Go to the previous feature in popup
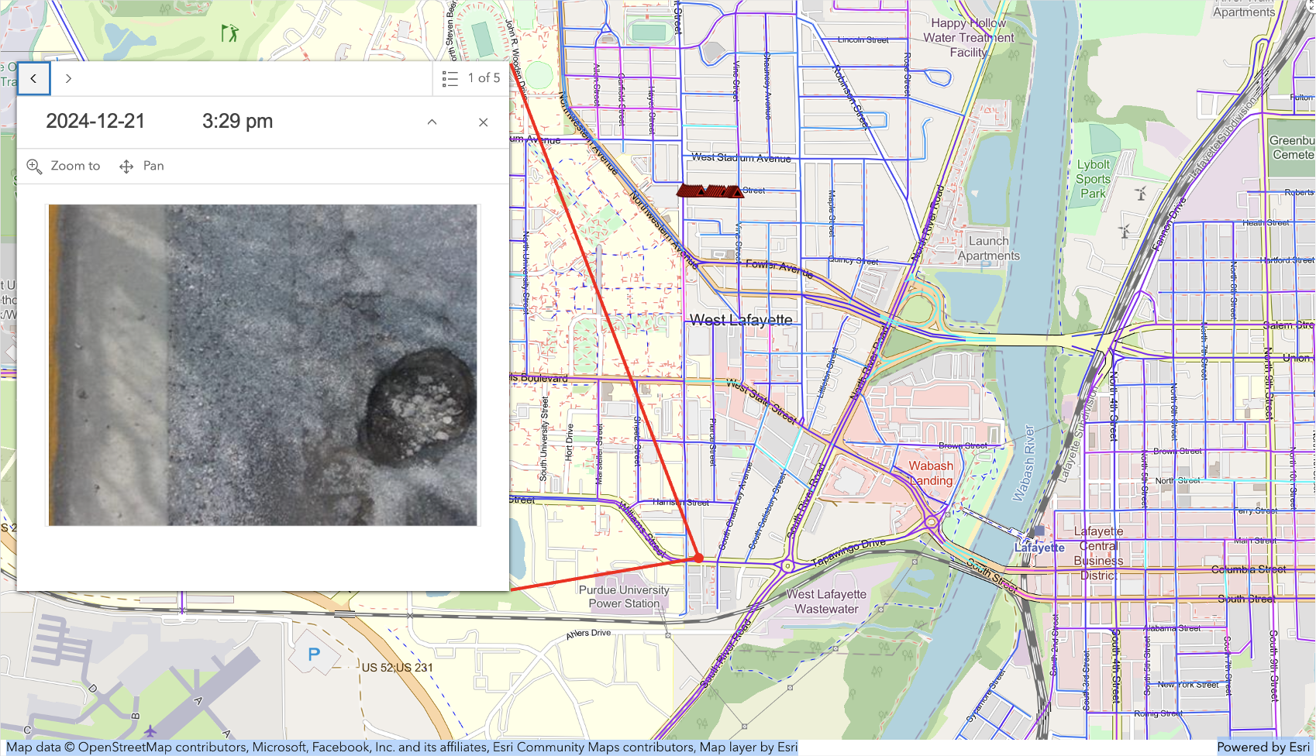1316x756 pixels. pos(33,78)
